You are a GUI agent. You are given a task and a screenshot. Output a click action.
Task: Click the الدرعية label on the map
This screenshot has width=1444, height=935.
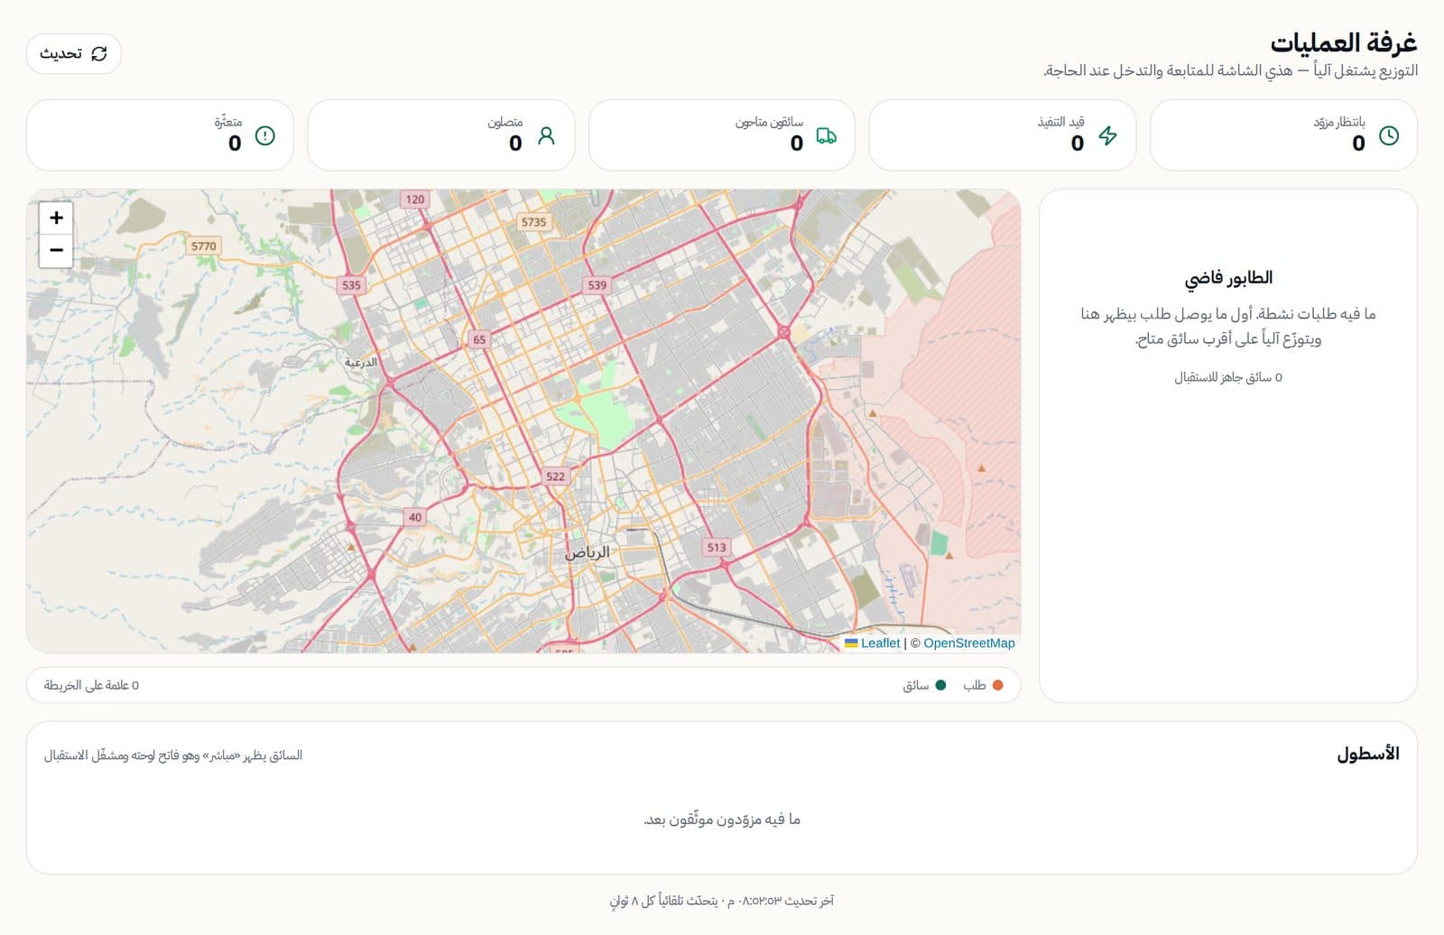tap(361, 362)
